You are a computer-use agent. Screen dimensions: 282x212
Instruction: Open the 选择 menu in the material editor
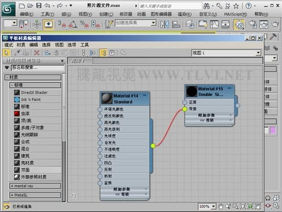46,45
